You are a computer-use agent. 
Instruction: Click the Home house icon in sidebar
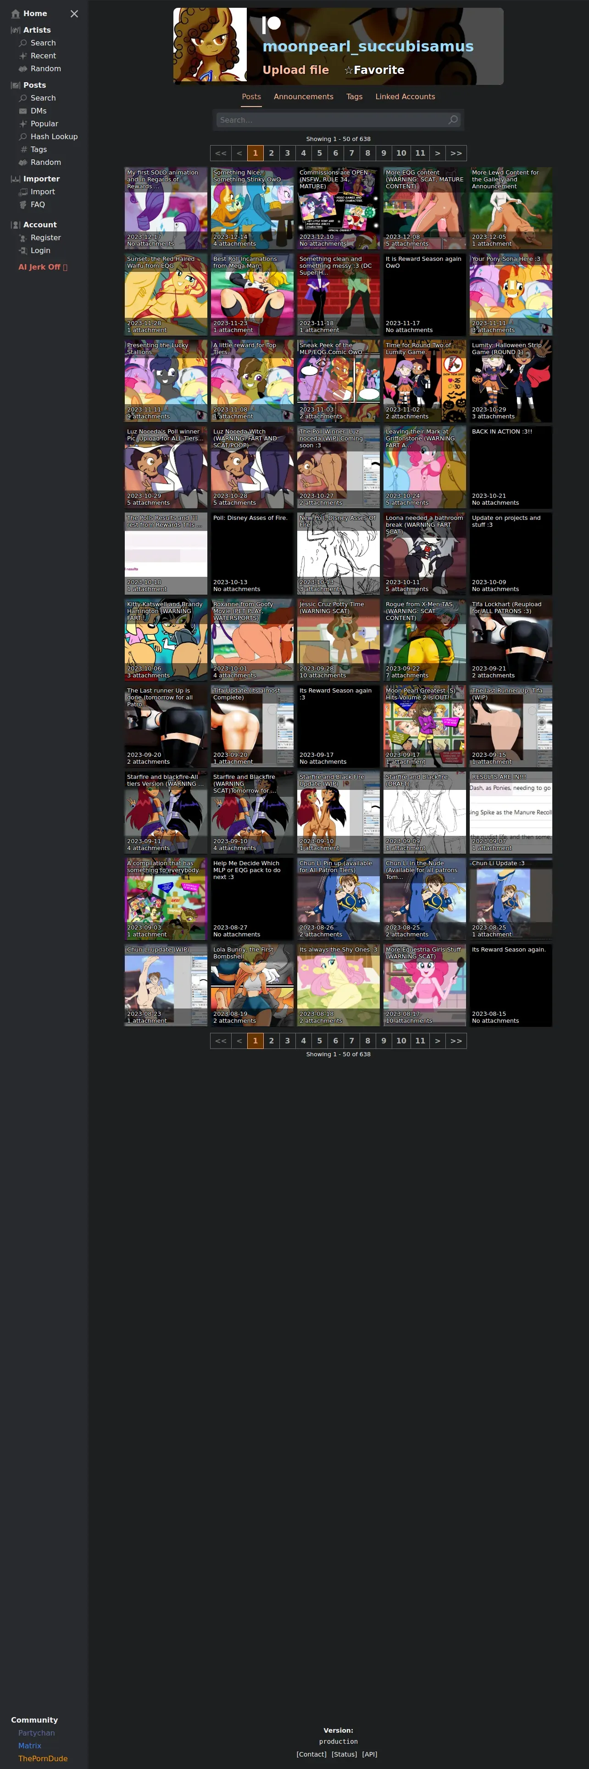click(16, 14)
